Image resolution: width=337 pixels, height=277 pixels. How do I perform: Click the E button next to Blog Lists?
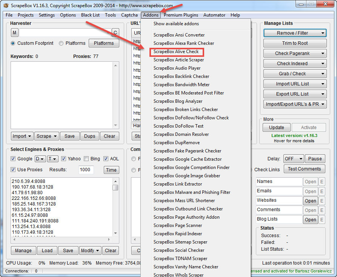[322, 219]
